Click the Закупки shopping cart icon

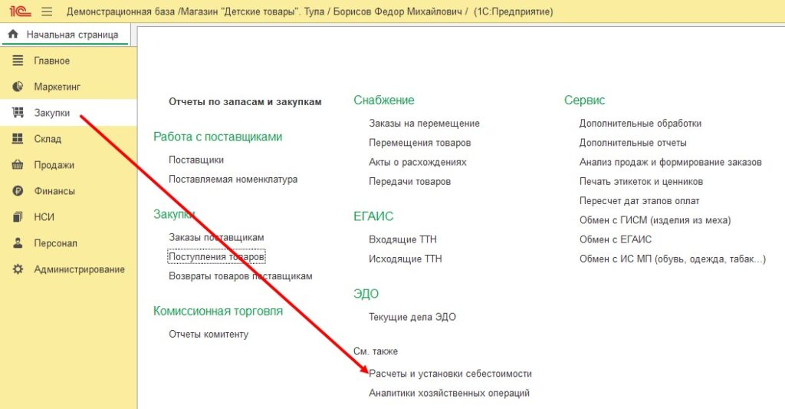coord(18,113)
